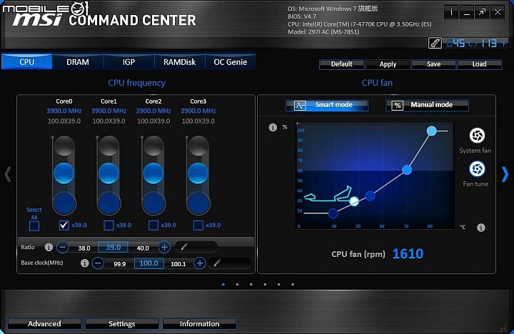Check the Core2 x39.0 checkbox
514x334 pixels.
point(153,226)
